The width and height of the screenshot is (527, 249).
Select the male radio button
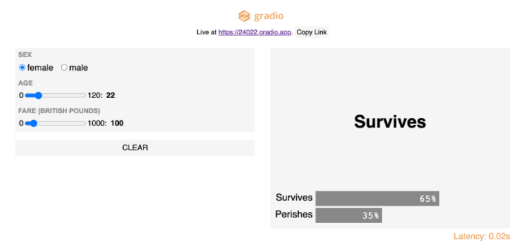(x=64, y=68)
